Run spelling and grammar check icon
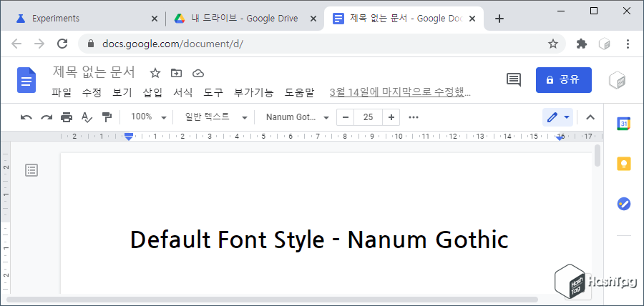644x306 pixels. pos(87,117)
